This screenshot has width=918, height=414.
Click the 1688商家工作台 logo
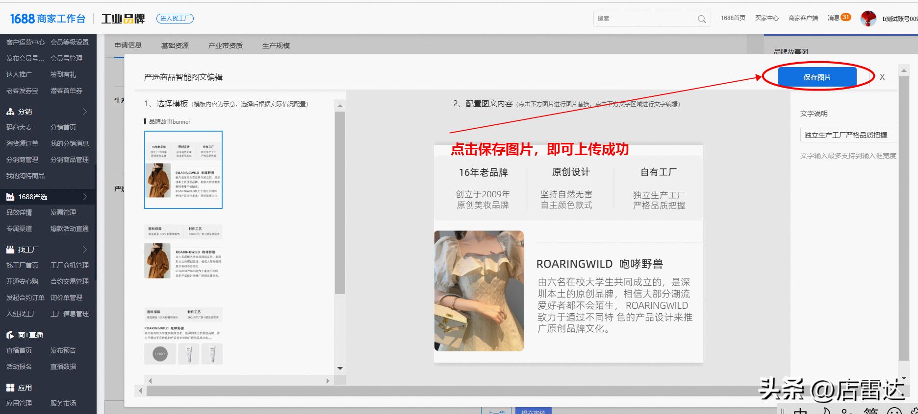click(x=48, y=19)
